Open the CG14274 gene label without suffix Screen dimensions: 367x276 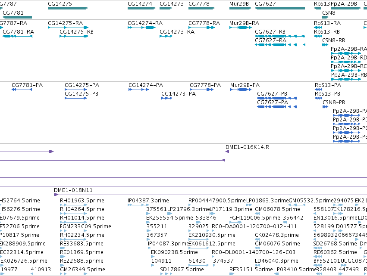coord(140,4)
